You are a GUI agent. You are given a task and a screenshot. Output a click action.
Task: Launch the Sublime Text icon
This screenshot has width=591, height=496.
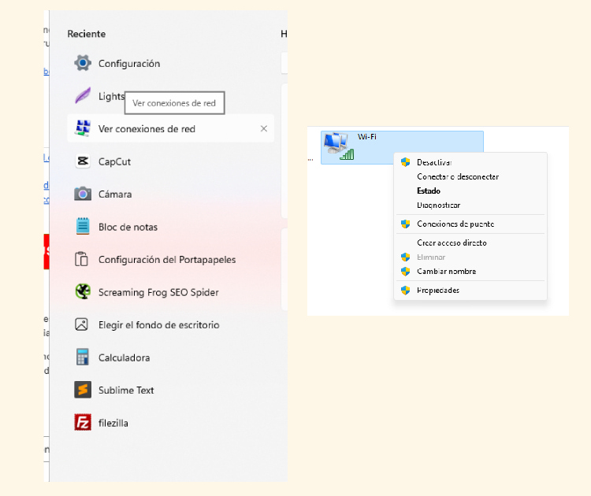click(x=83, y=390)
